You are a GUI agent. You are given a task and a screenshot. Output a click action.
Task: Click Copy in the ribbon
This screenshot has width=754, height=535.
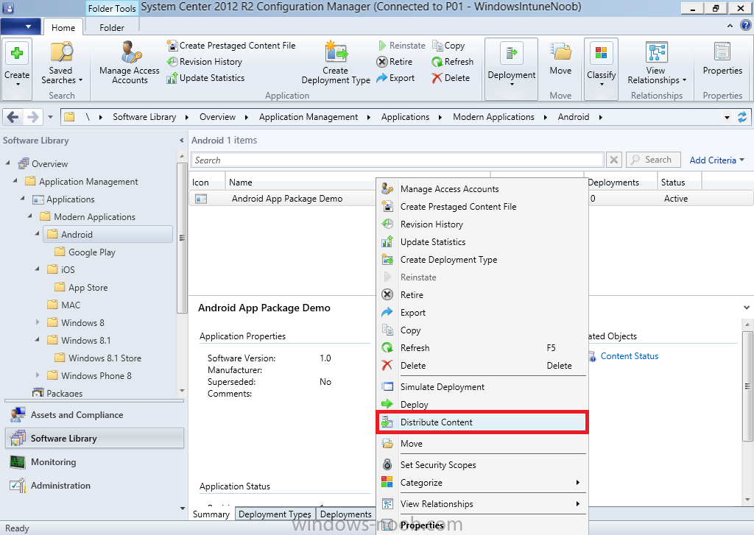(x=448, y=45)
